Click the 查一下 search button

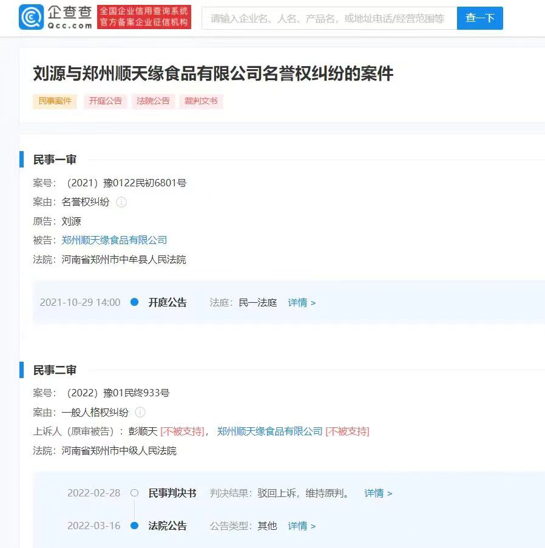coord(479,18)
